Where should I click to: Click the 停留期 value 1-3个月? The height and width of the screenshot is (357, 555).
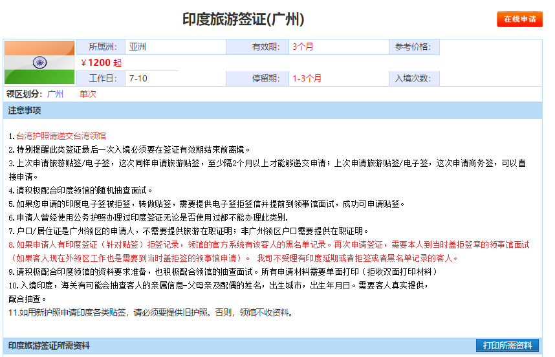(x=307, y=78)
